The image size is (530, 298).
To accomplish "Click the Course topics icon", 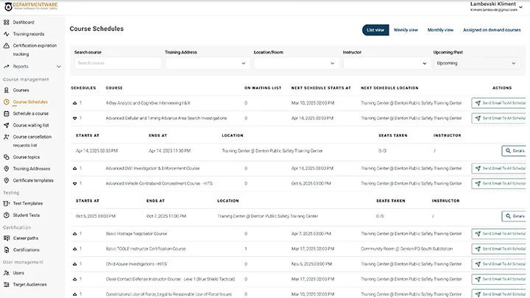I will [x=7, y=157].
